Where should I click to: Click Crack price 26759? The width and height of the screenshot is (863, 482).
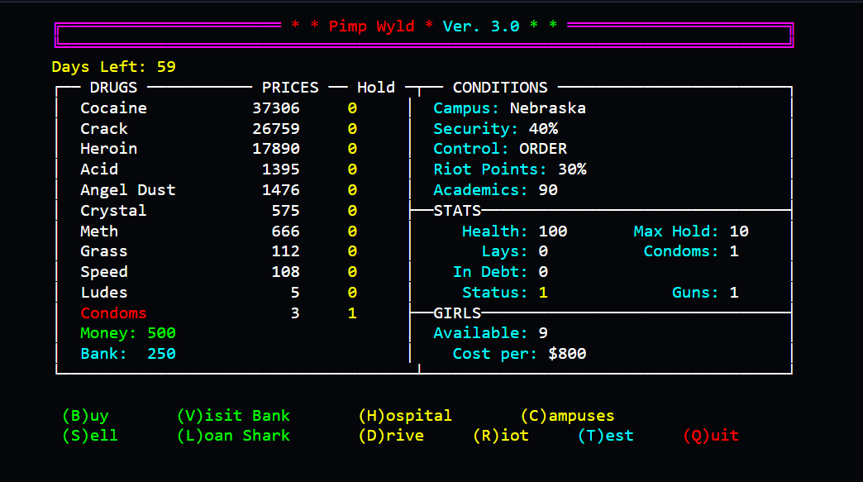276,129
